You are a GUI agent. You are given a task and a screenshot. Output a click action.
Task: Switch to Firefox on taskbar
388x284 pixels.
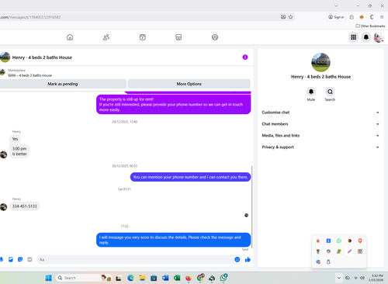(x=189, y=278)
